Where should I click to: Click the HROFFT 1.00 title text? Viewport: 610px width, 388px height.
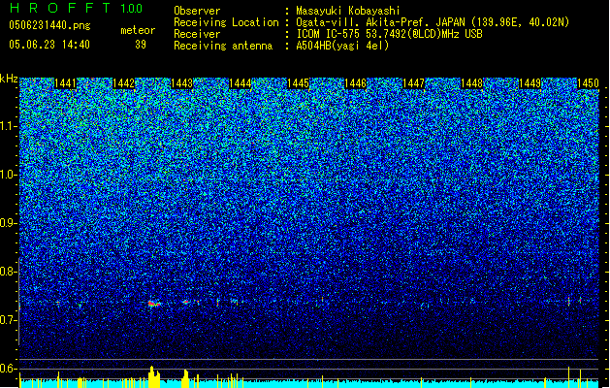[x=77, y=8]
